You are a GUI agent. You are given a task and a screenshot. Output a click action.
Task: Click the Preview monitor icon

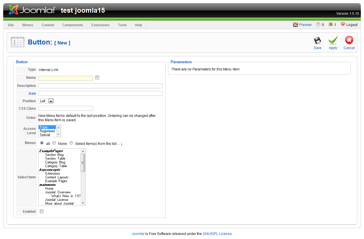tap(295, 25)
